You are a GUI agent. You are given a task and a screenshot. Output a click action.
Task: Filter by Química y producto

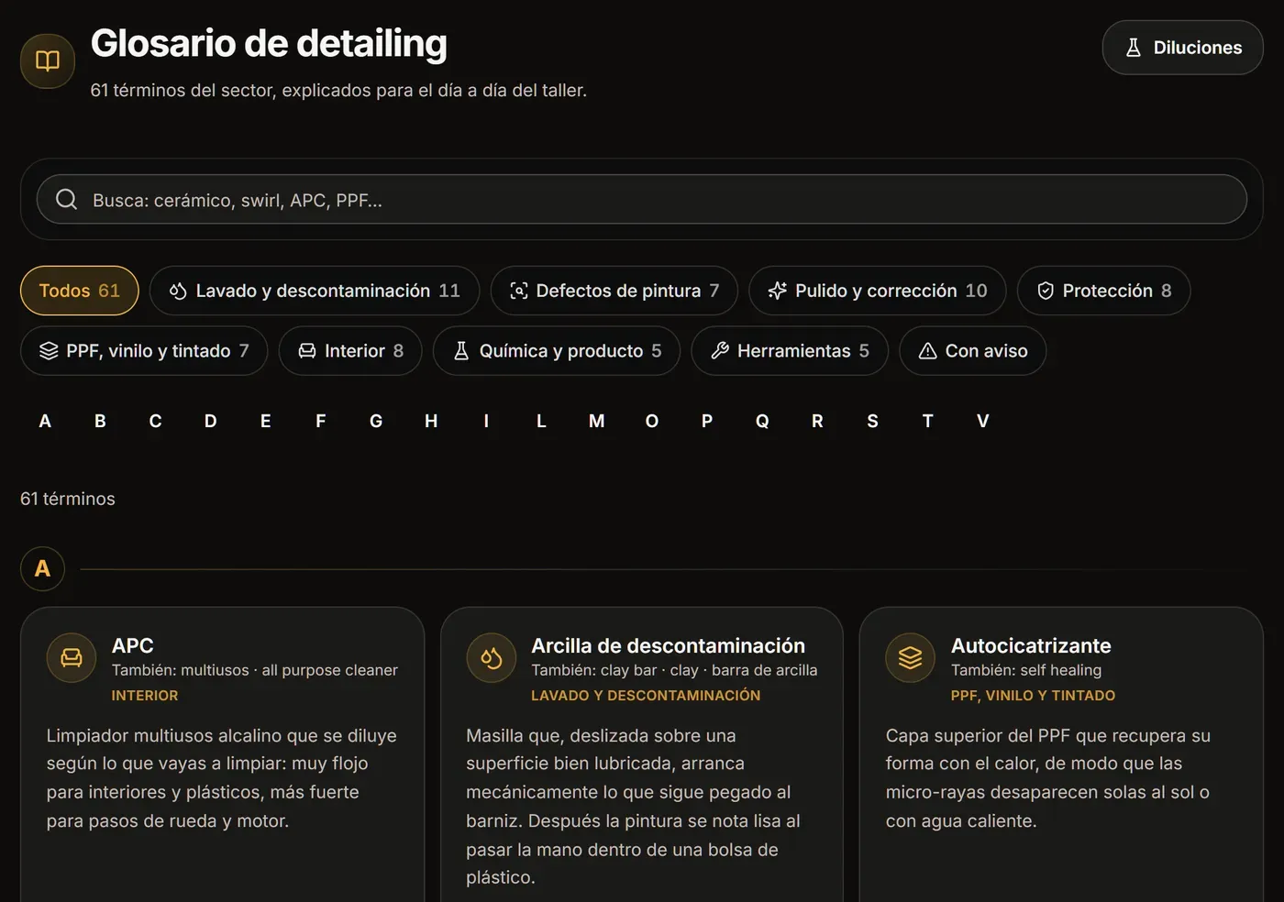[557, 351]
